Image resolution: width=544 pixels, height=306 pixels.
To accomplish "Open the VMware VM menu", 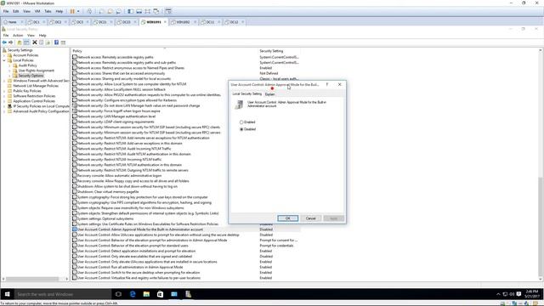I will pyautogui.click(x=37, y=11).
